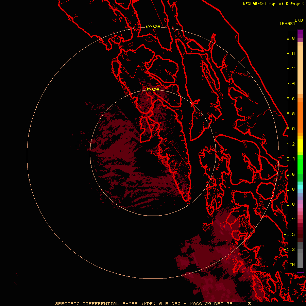Click the 50 NMI range ring label
This screenshot has width=306, height=306.
(x=153, y=90)
